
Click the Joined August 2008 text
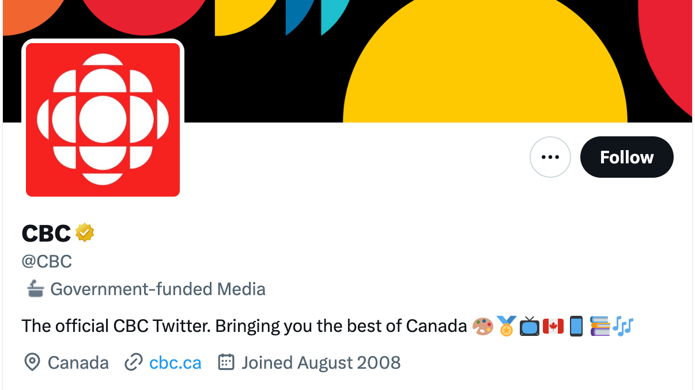321,363
